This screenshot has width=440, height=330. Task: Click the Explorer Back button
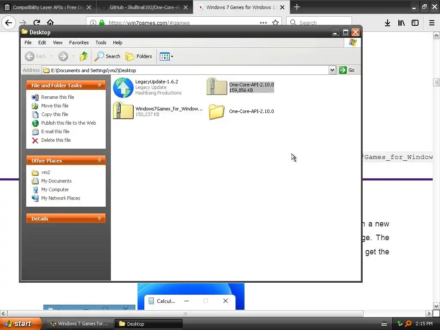pos(35,56)
